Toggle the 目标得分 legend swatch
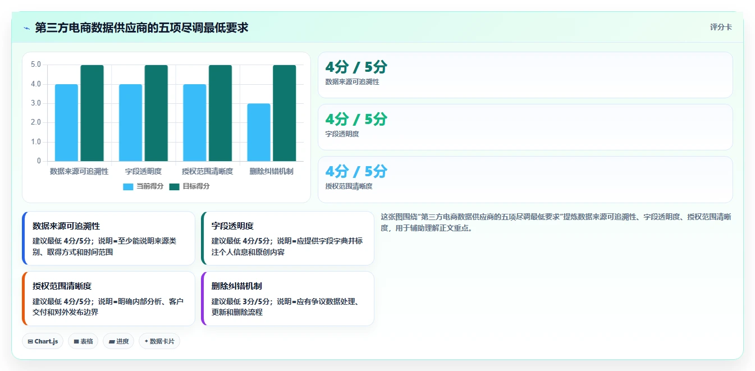Screen dimensions: 755x371 coord(174,187)
